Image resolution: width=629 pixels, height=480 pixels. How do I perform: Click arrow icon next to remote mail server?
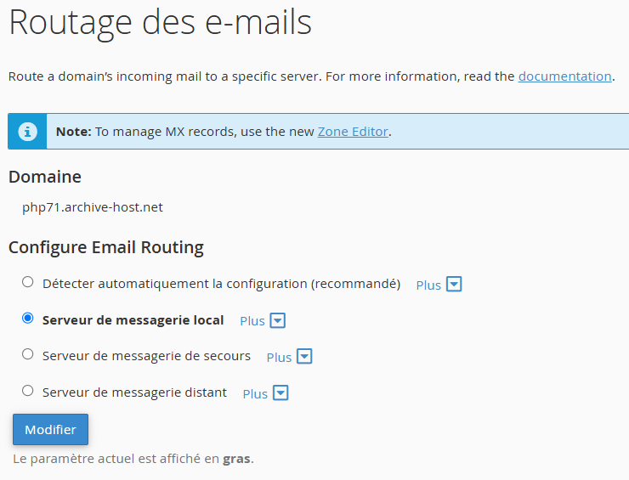click(280, 393)
